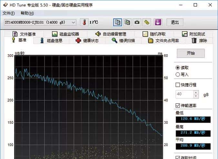Screen dimensions: 218x159
Task: Click the copy text to clipboard icon
Action: (118, 22)
